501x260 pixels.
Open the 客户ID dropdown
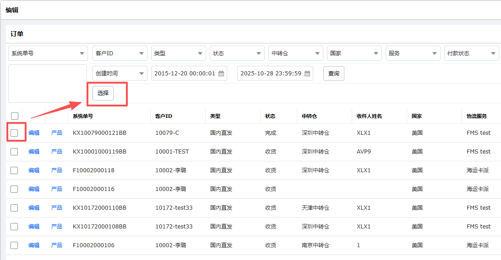coord(120,53)
